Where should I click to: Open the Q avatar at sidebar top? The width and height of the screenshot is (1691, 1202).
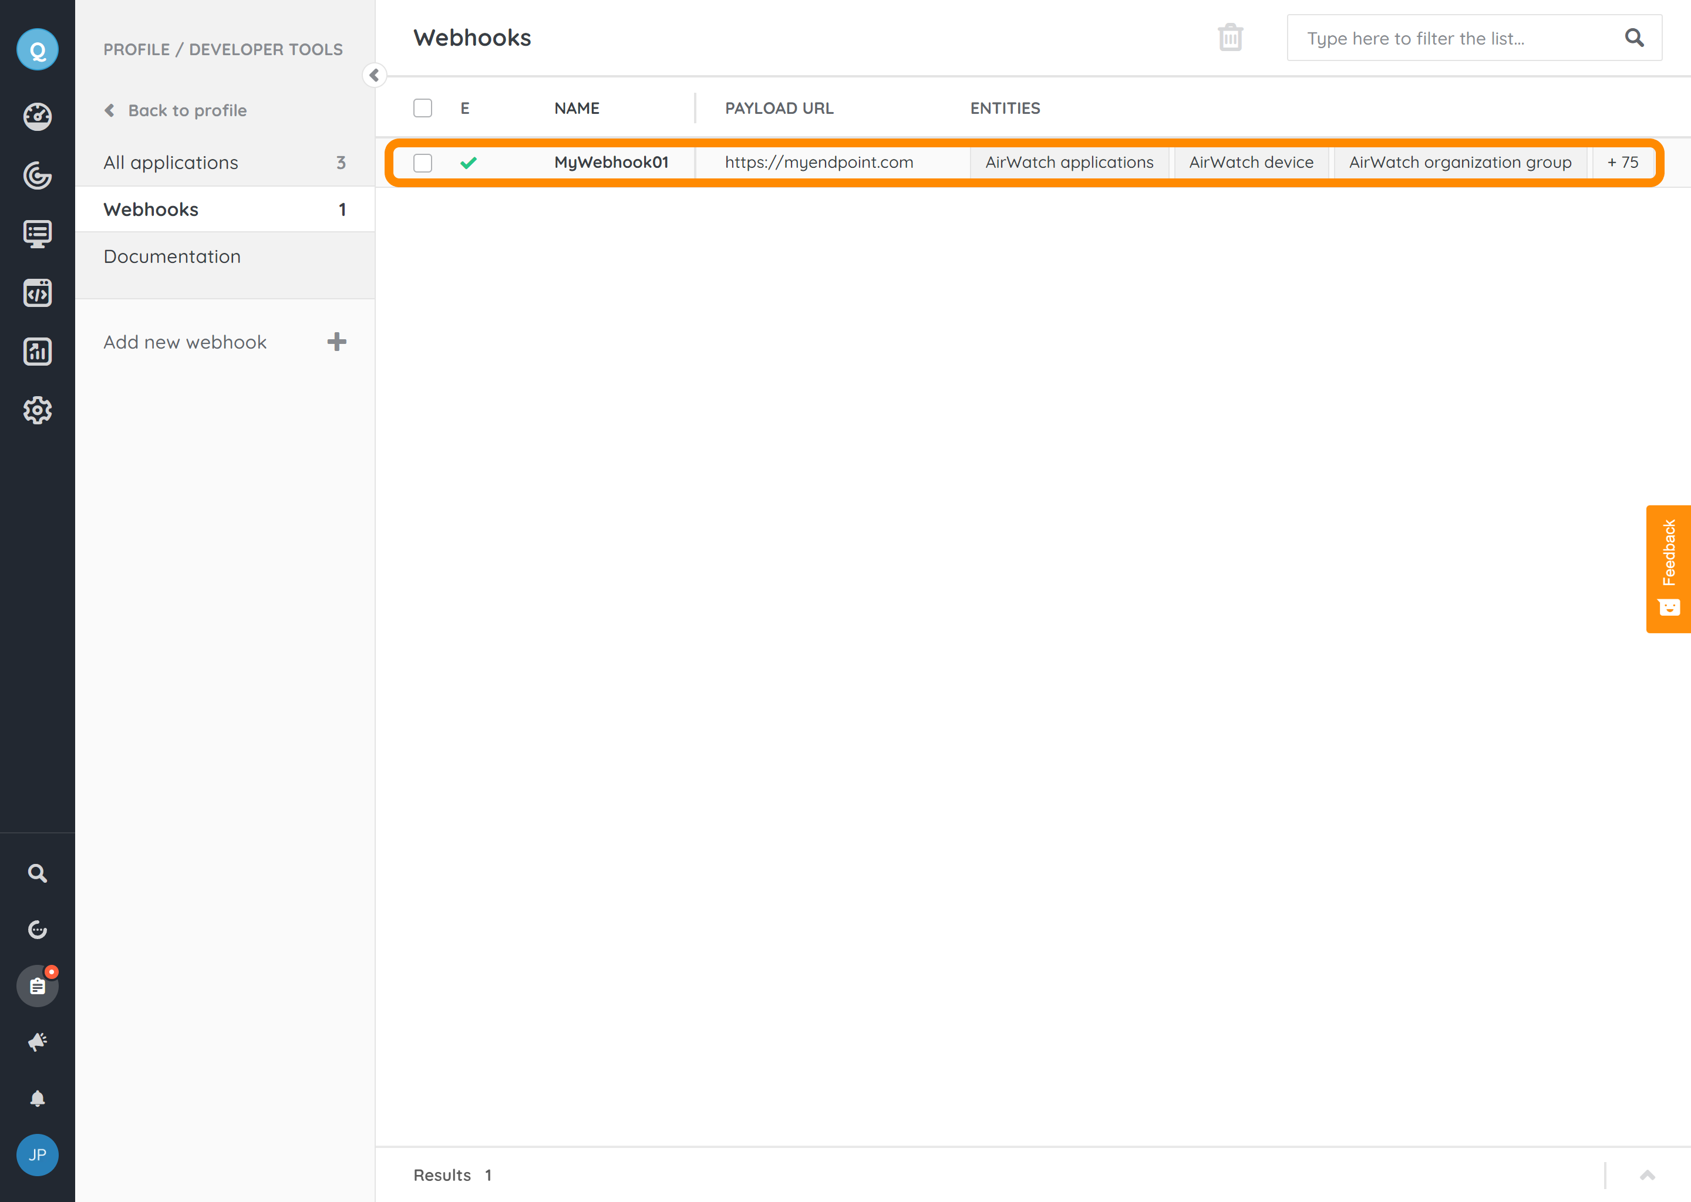(x=37, y=49)
